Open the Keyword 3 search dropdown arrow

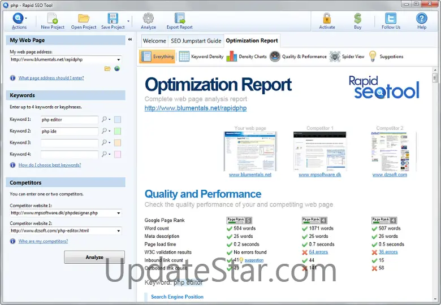pyautogui.click(x=110, y=142)
